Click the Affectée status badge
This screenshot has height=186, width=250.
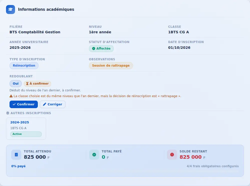101,49
